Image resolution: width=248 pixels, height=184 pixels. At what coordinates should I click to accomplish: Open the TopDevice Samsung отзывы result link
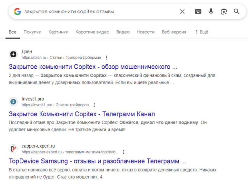pyautogui.click(x=97, y=161)
